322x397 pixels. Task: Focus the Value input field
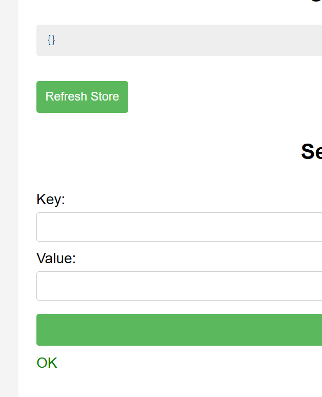pos(179,286)
